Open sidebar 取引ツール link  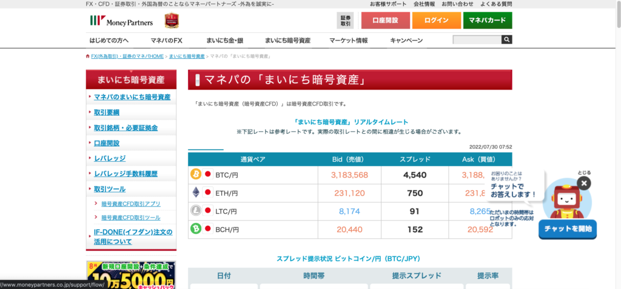click(110, 189)
